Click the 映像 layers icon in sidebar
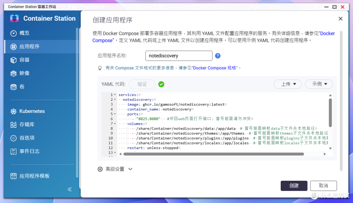The width and height of the screenshot is (353, 203). click(13, 73)
